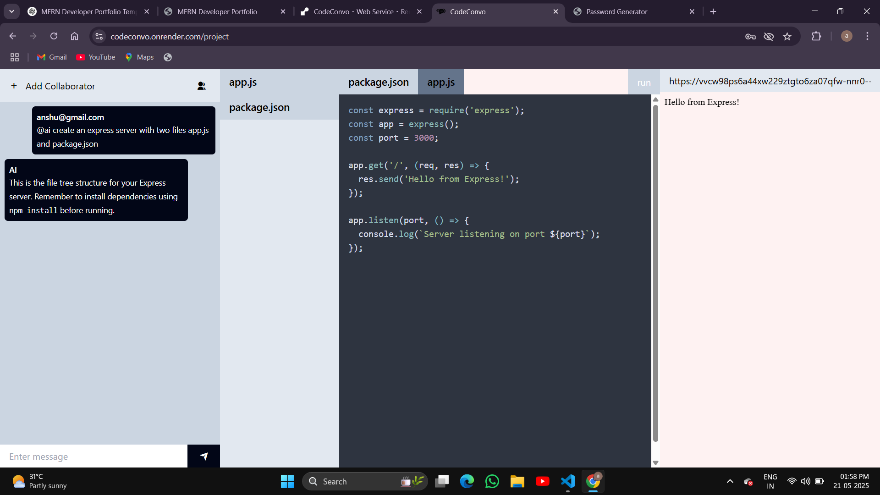The image size is (880, 495).
Task: Switch to the Password Generator browser tab
Action: 616,11
